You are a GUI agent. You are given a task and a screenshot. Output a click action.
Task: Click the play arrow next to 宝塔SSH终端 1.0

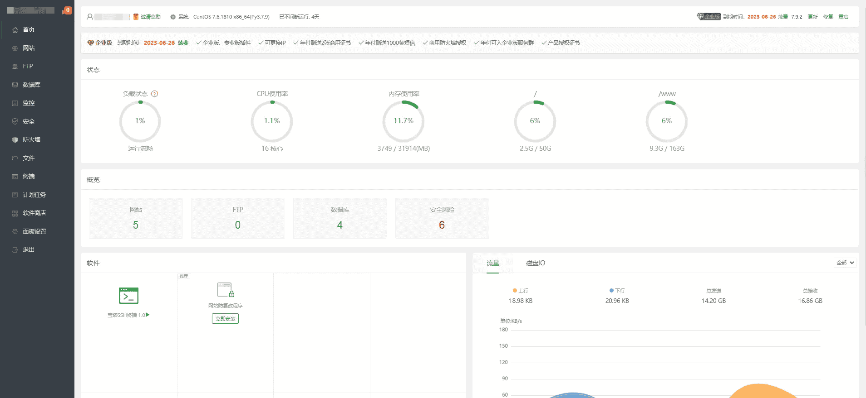(x=148, y=315)
